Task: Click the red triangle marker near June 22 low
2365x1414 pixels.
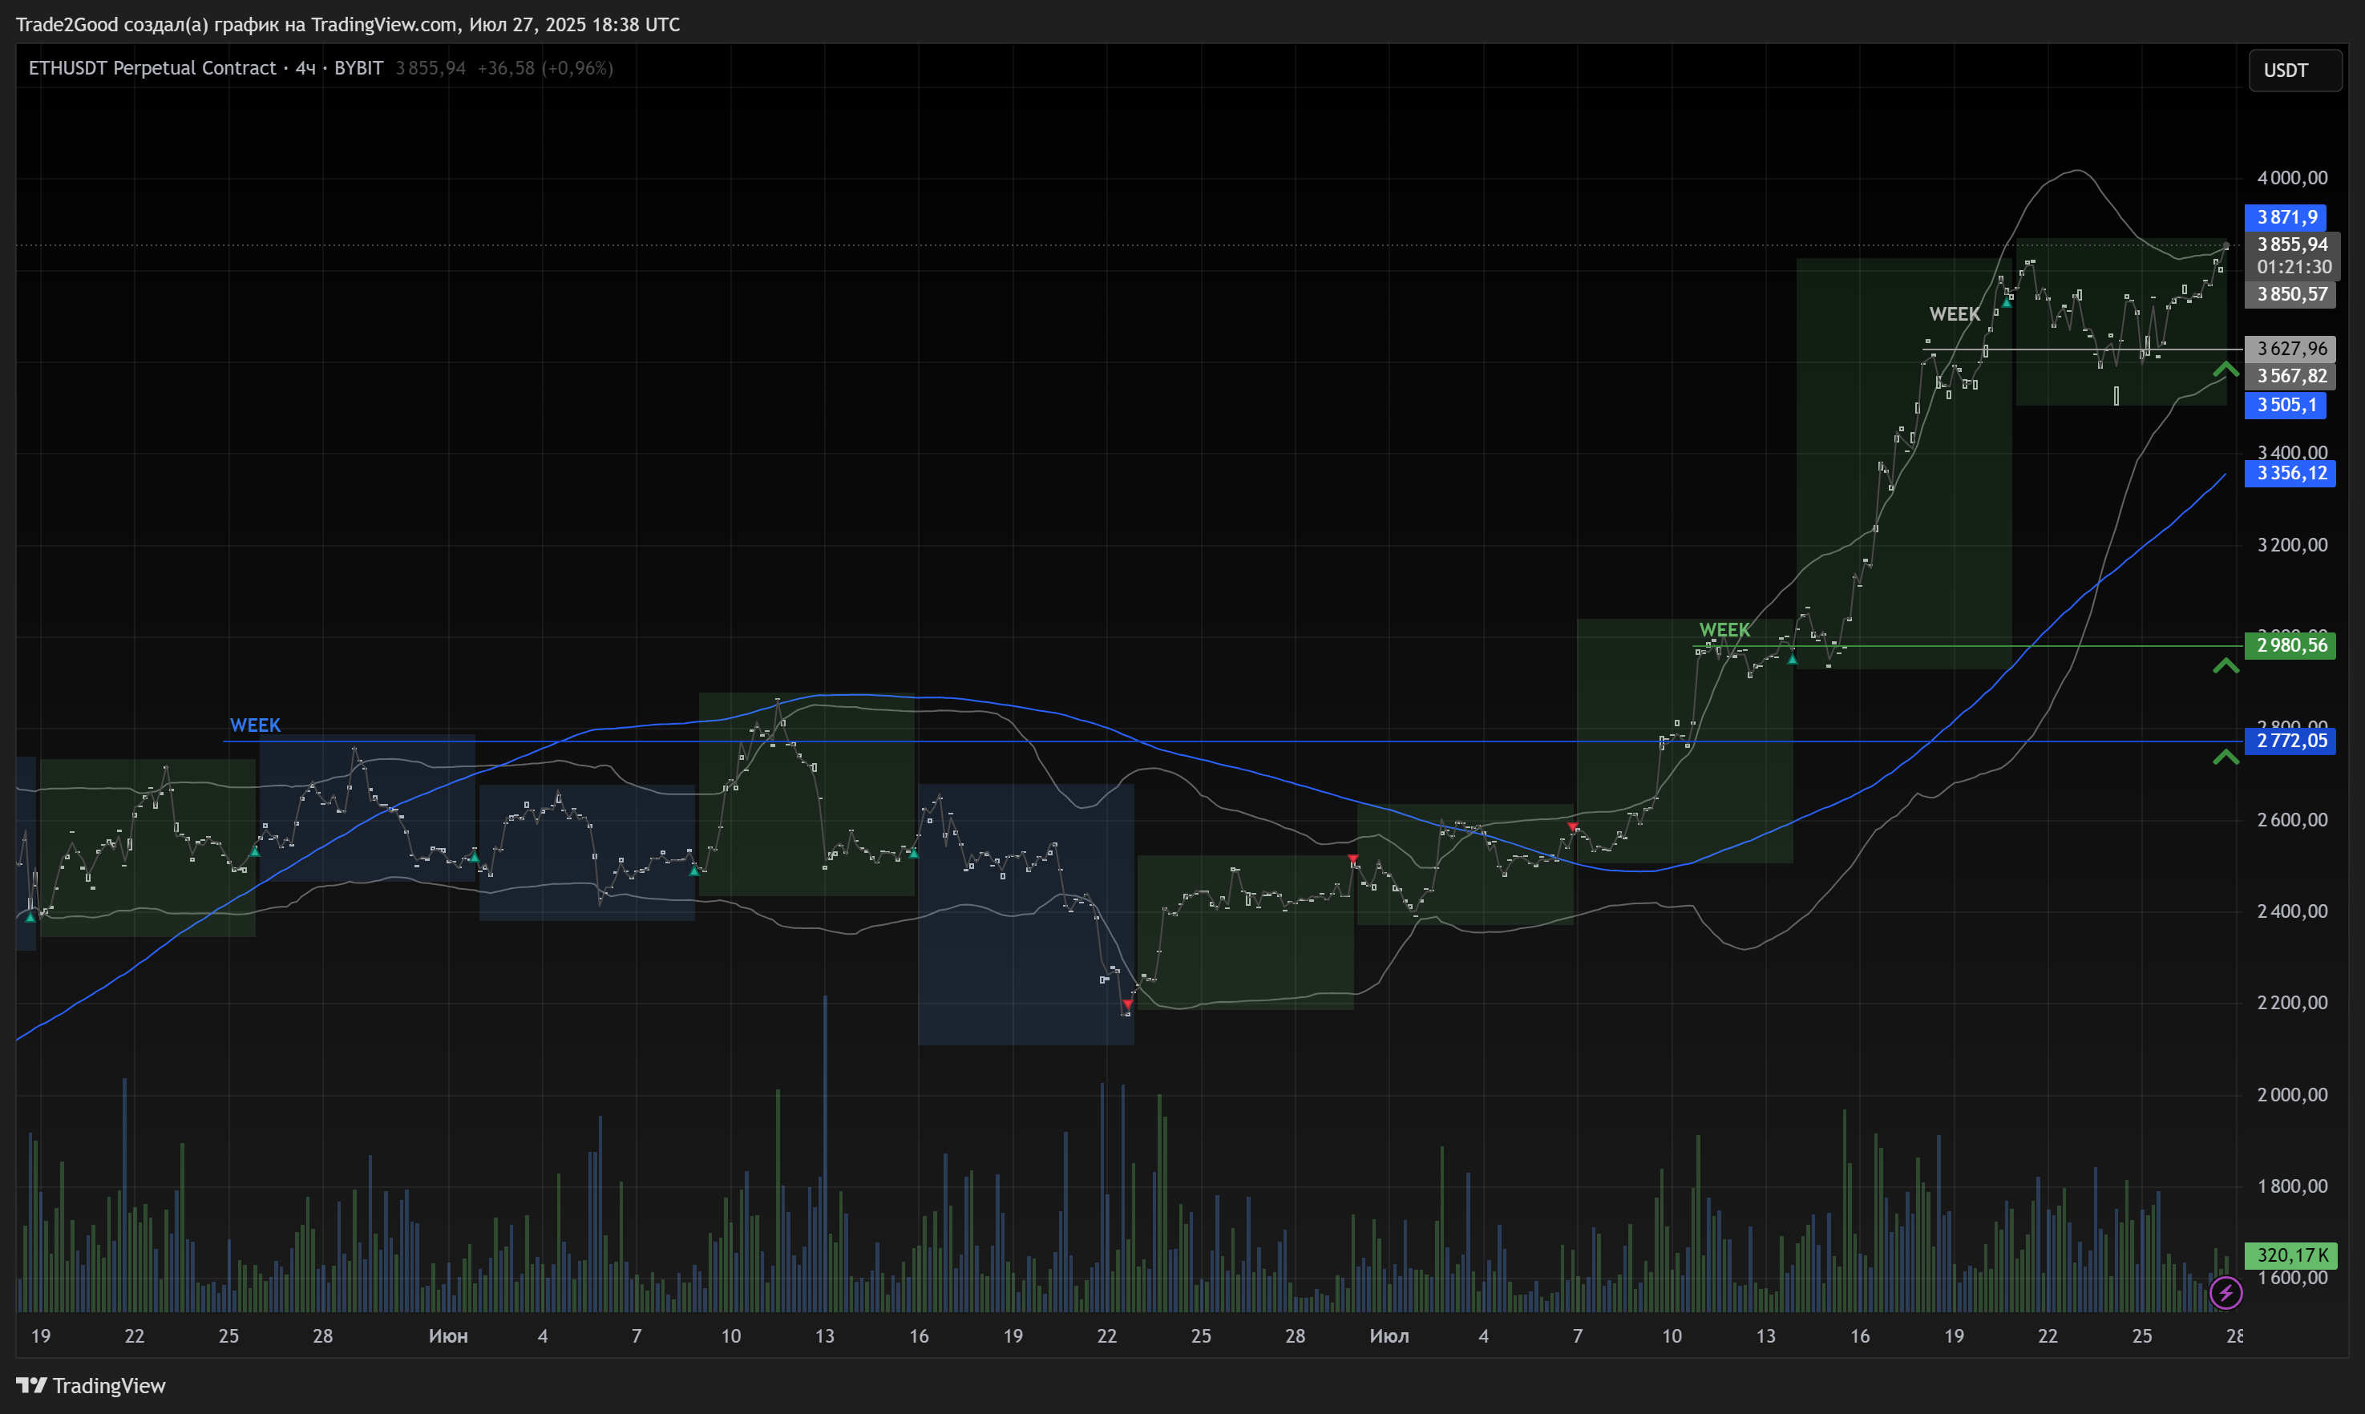Action: click(1127, 1004)
